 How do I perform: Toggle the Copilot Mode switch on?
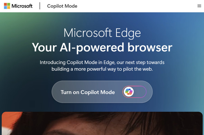pos(135,92)
